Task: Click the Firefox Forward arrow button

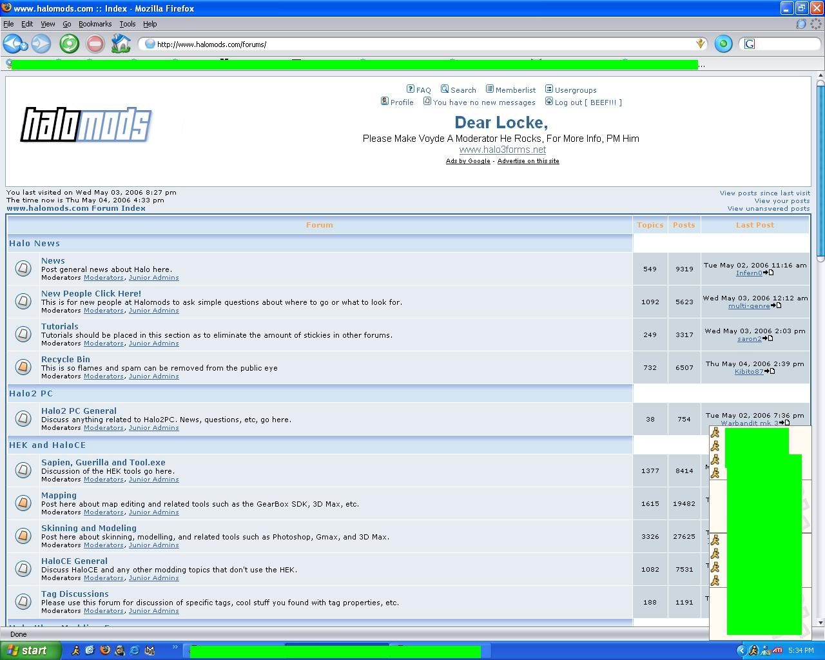Action: 41,44
